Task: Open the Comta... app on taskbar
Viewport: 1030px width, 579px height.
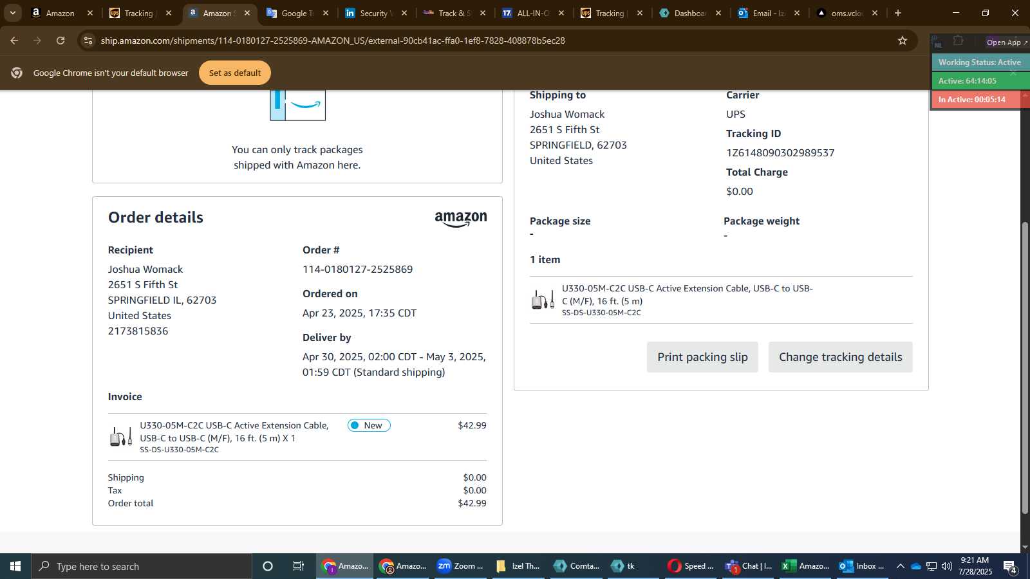Action: click(576, 566)
